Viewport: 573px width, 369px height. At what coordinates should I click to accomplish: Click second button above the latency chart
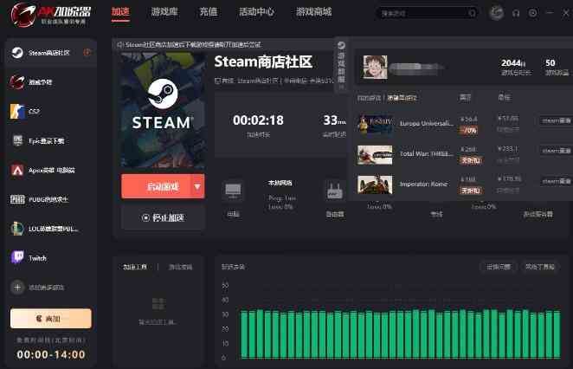[540, 267]
